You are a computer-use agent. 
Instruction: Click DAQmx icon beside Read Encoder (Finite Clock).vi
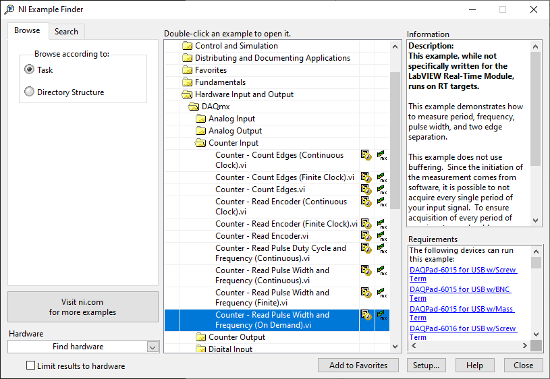[382, 224]
